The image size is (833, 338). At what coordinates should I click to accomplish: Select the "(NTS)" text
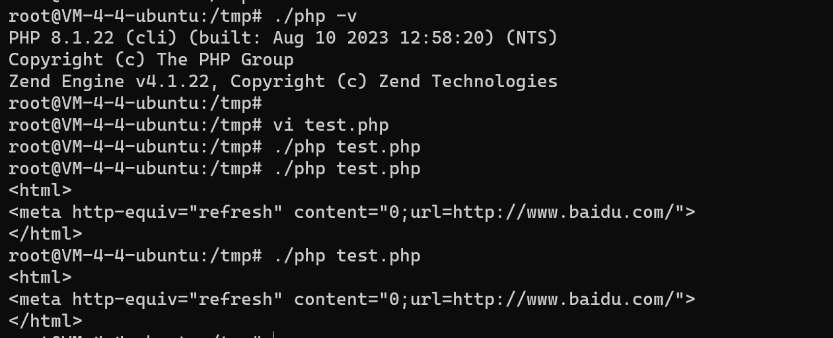click(x=532, y=38)
